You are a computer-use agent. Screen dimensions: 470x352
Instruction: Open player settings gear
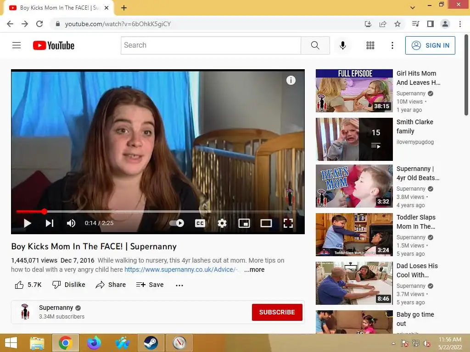click(222, 223)
